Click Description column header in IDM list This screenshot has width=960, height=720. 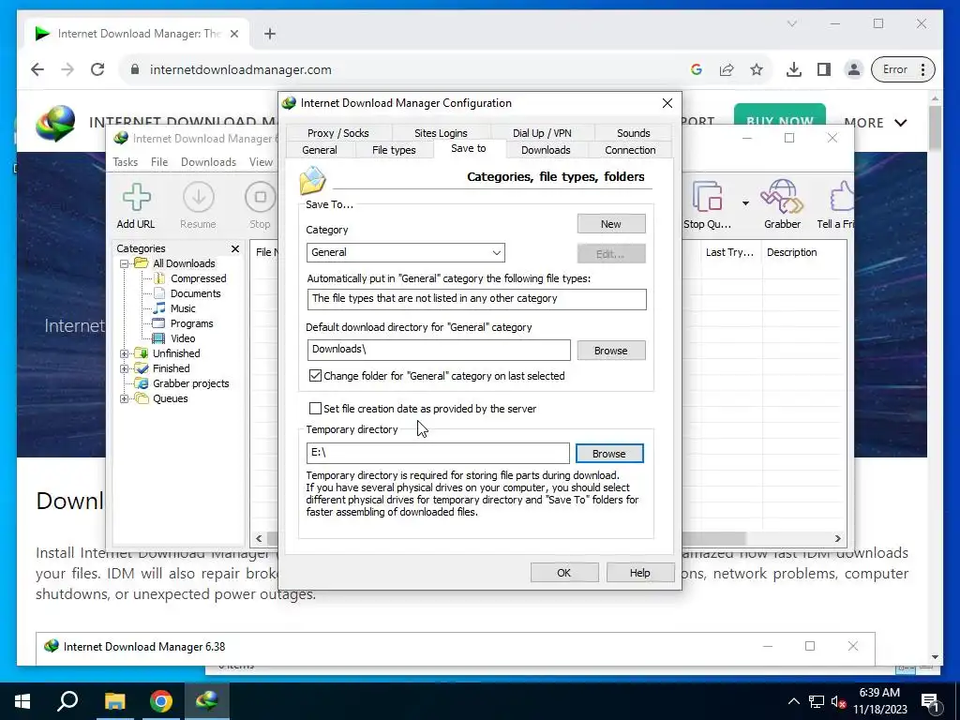pyautogui.click(x=791, y=252)
